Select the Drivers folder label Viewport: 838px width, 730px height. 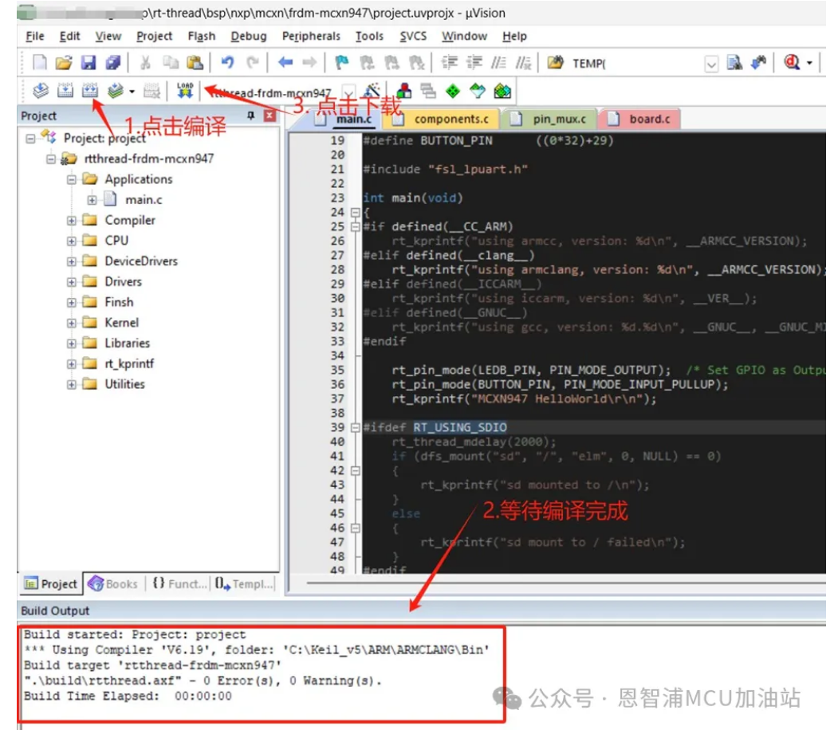click(x=124, y=282)
